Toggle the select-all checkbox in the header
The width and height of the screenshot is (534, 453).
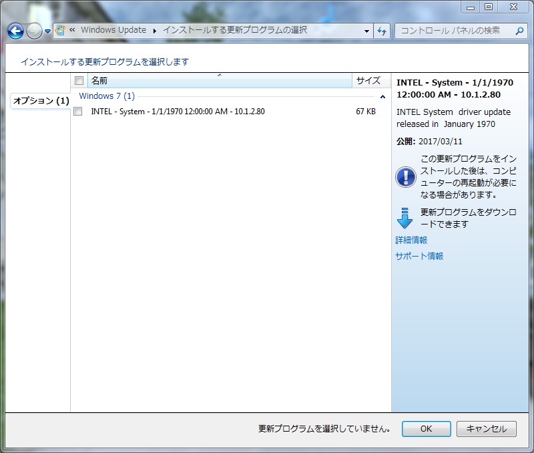tap(79, 80)
